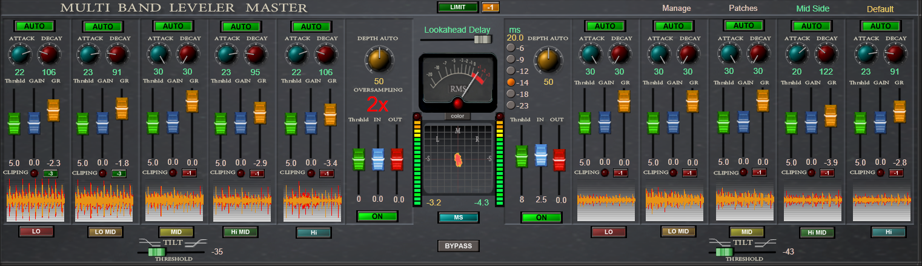Switch to Mid Side mode
The width and height of the screenshot is (922, 266).
[x=812, y=8]
